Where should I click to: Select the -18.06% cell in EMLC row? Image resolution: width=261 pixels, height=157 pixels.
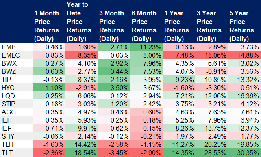[x=211, y=55]
